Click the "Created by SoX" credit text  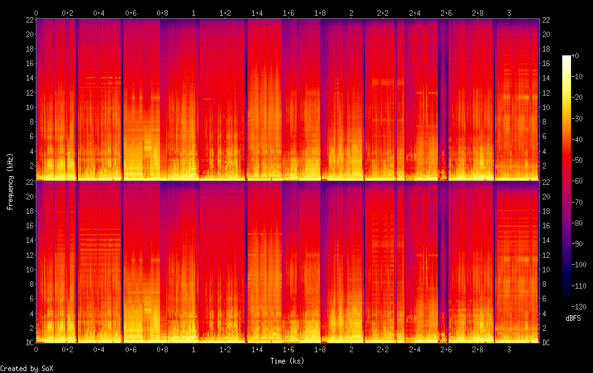(x=25, y=369)
